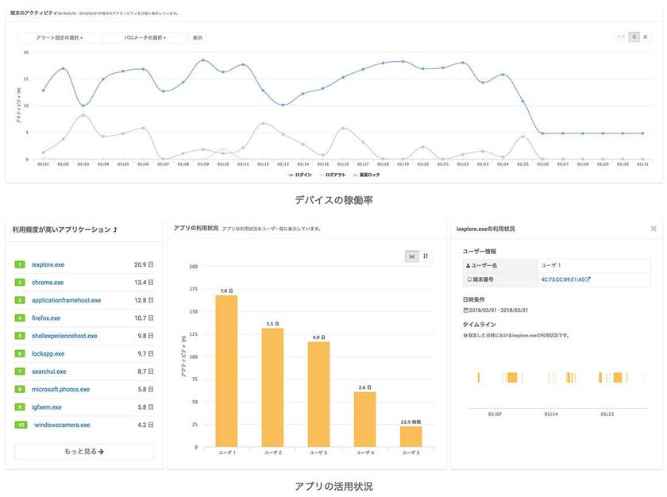Click the 表示 button
Screen dimensions: 667x497
(x=198, y=38)
